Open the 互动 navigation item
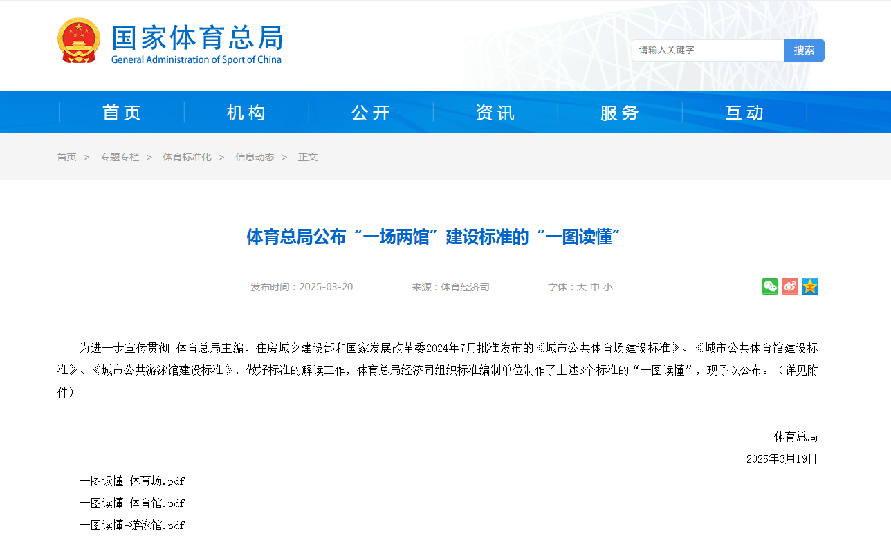Screen dimensions: 891x556 click(744, 113)
